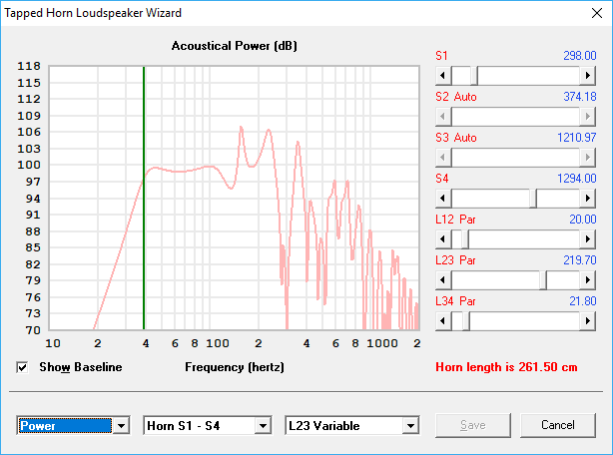Click the L34 Par label
Image resolution: width=613 pixels, height=455 pixels.
[x=455, y=301]
